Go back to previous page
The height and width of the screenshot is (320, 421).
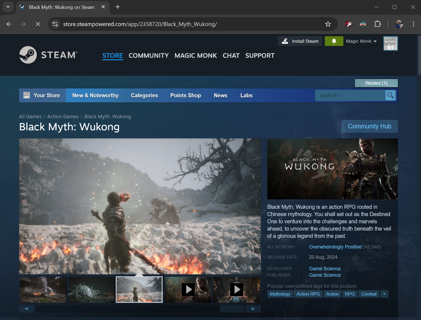click(9, 24)
